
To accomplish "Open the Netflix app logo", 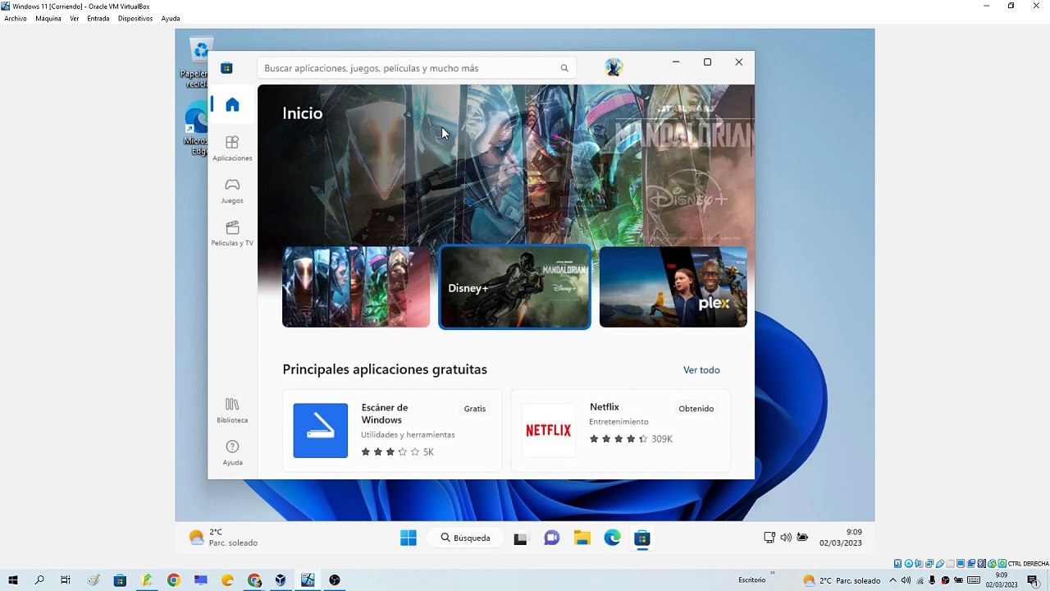I will (x=549, y=430).
